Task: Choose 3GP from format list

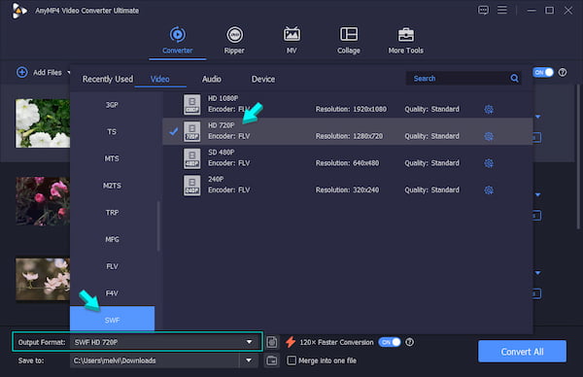Action: point(112,105)
